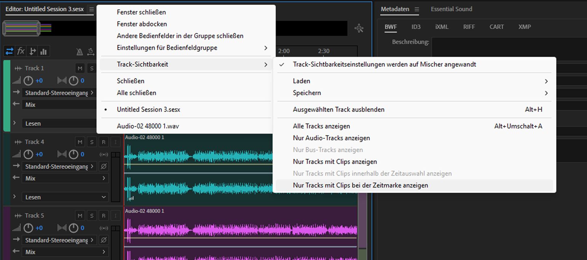Click Track 4 stereo pan icon
Image resolution: width=587 pixels, height=260 pixels.
(x=62, y=154)
